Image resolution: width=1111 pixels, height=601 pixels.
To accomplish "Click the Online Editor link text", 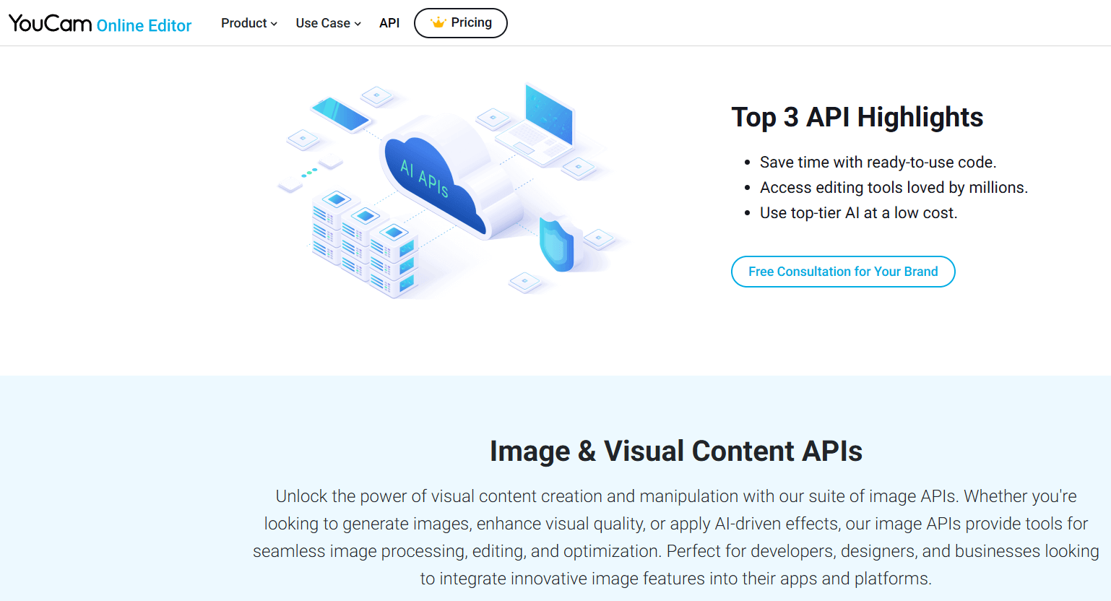I will coord(144,26).
